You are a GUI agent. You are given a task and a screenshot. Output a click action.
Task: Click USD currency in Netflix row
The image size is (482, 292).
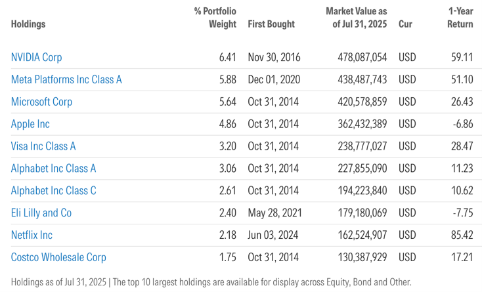(407, 235)
